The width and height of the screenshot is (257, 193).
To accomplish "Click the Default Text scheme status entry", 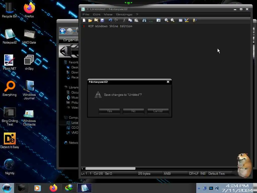I will (x=217, y=173).
